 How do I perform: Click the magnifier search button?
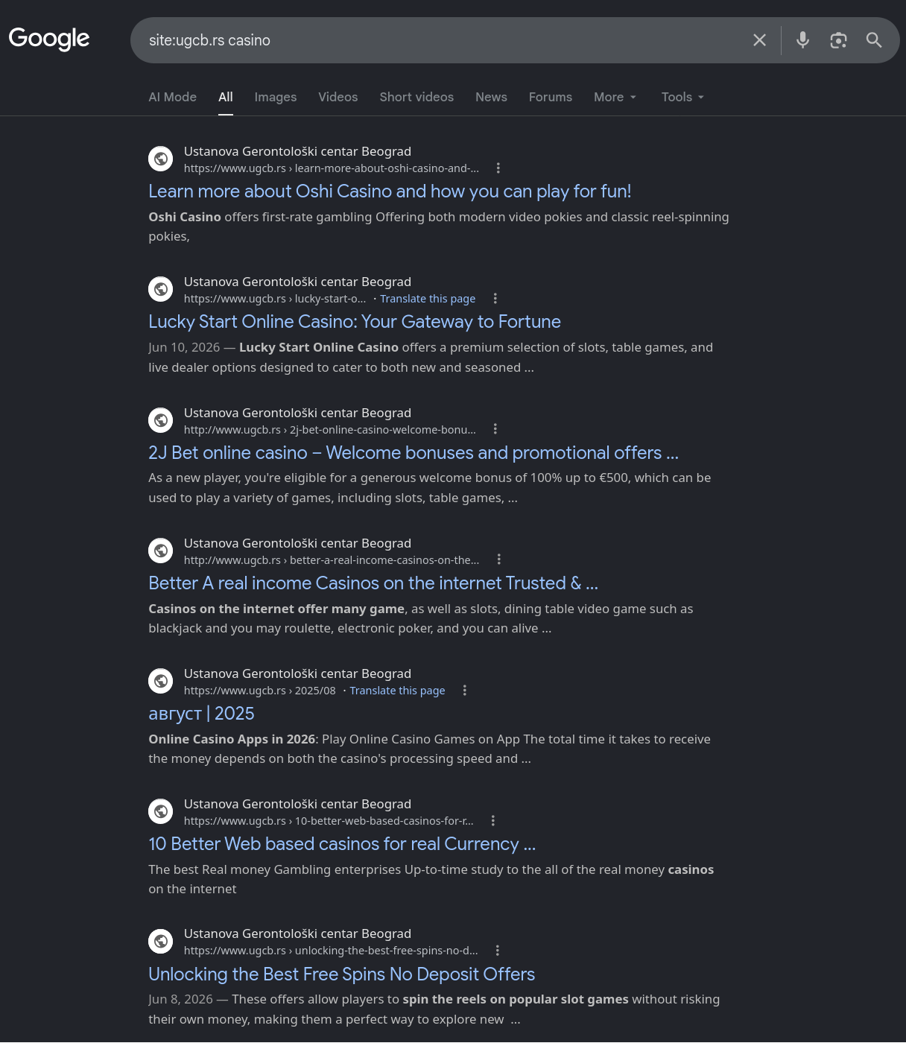click(x=874, y=40)
